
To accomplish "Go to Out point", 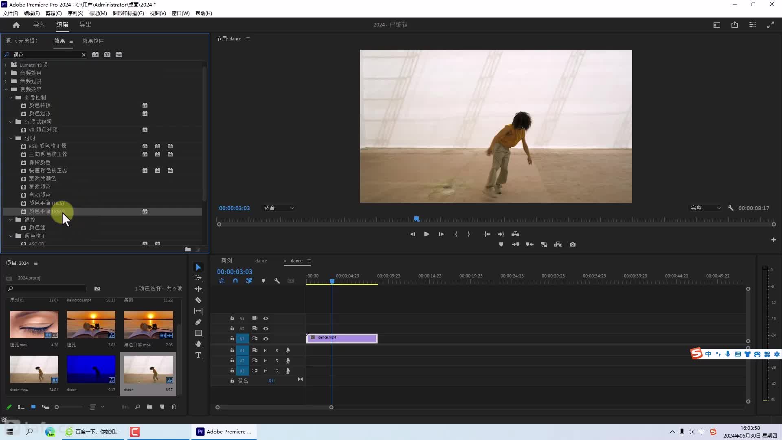I will pyautogui.click(x=501, y=234).
